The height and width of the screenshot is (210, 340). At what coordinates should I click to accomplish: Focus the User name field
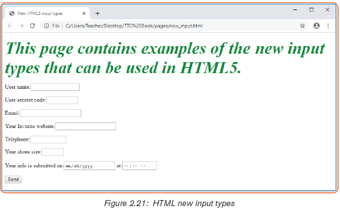[55, 87]
